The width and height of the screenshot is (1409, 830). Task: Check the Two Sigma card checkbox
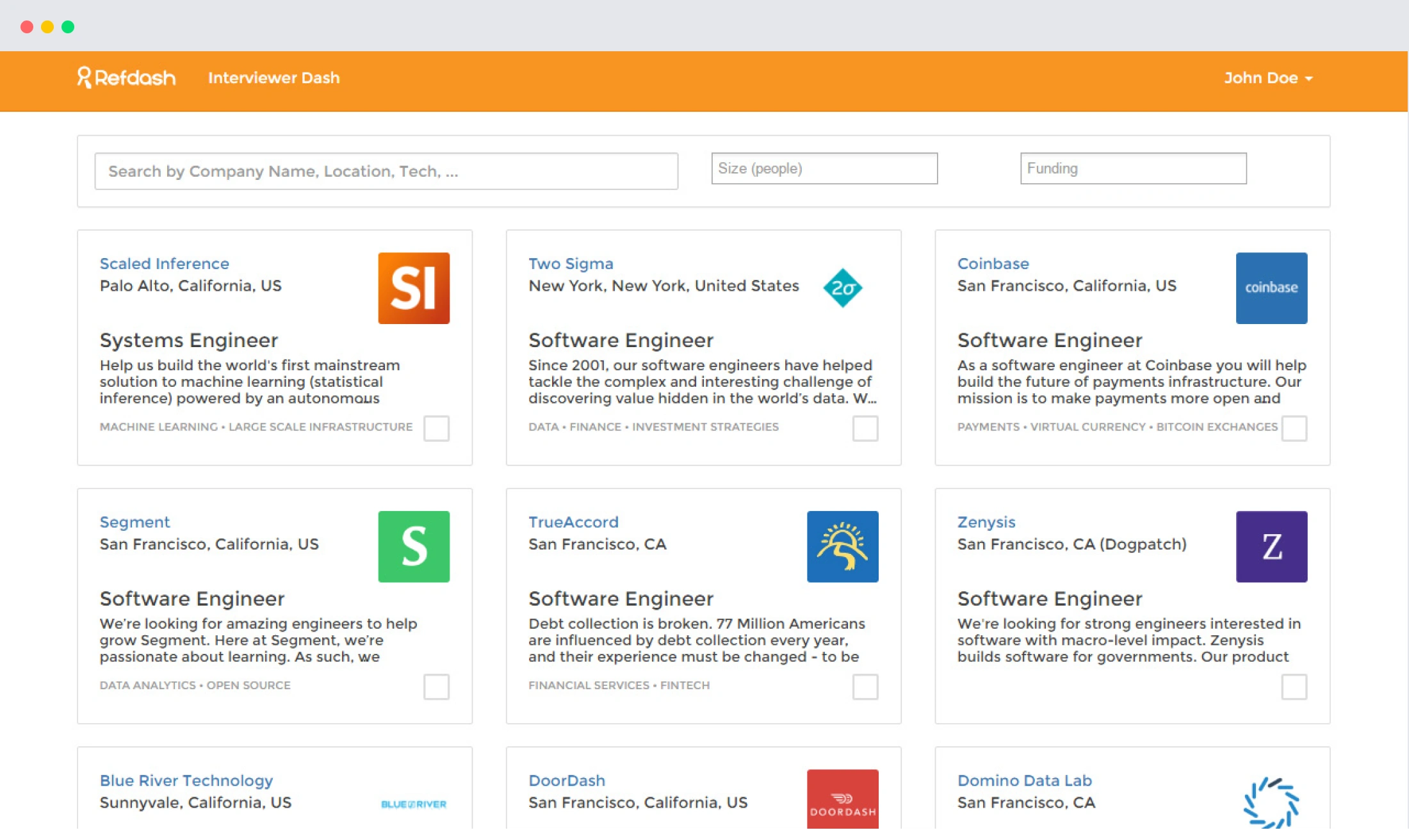click(865, 428)
